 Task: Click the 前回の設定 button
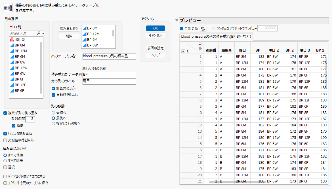tap(156, 48)
